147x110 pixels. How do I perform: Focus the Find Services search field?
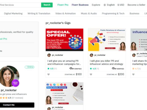pos(20,5)
